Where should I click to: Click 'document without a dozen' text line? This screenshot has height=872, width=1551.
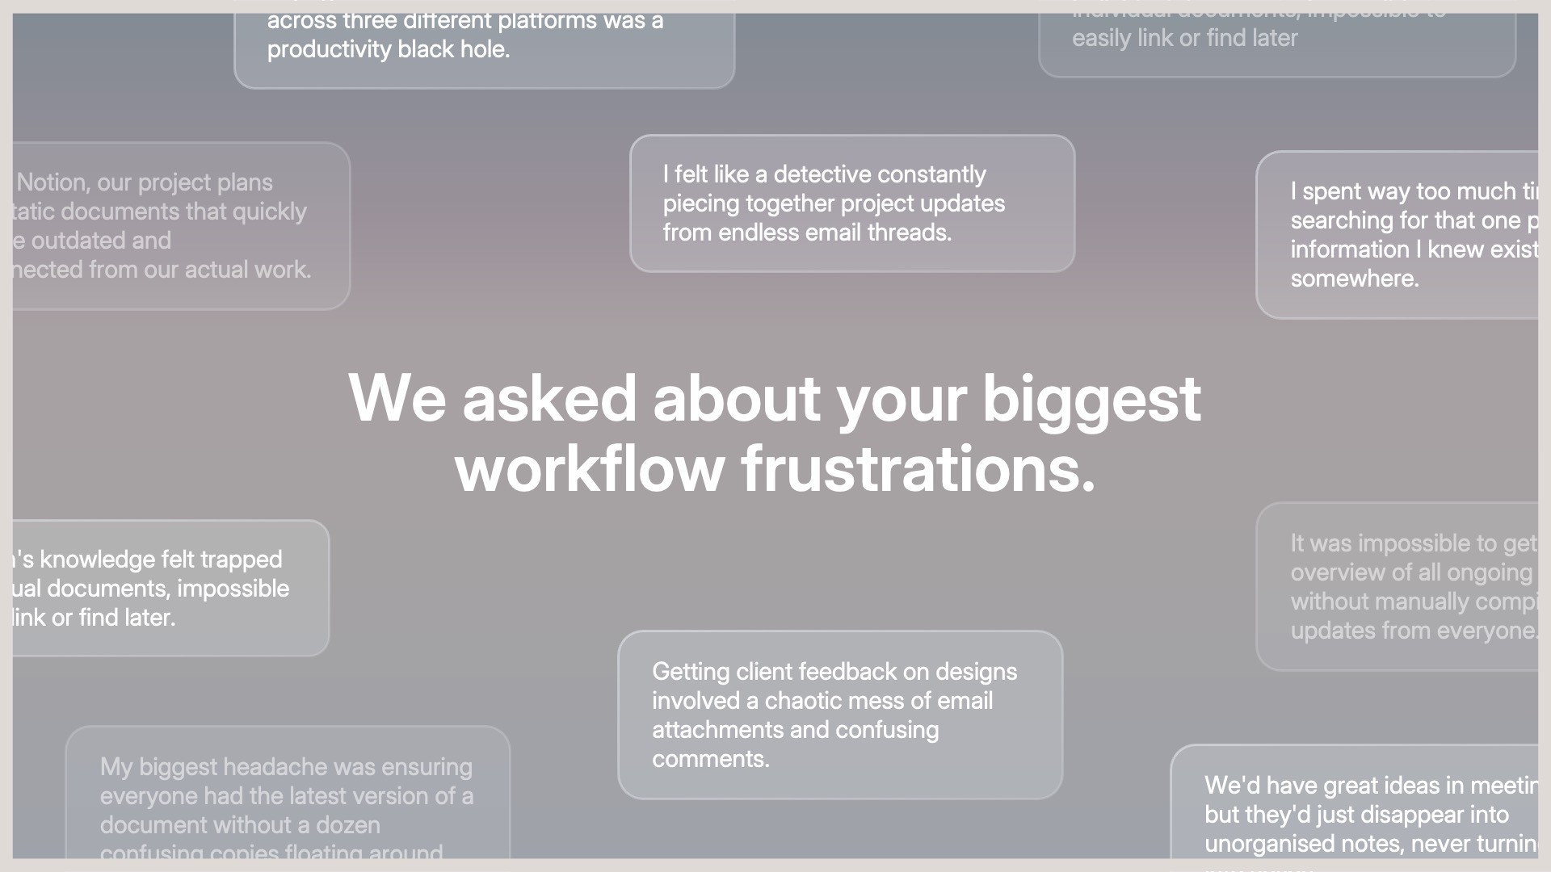240,825
